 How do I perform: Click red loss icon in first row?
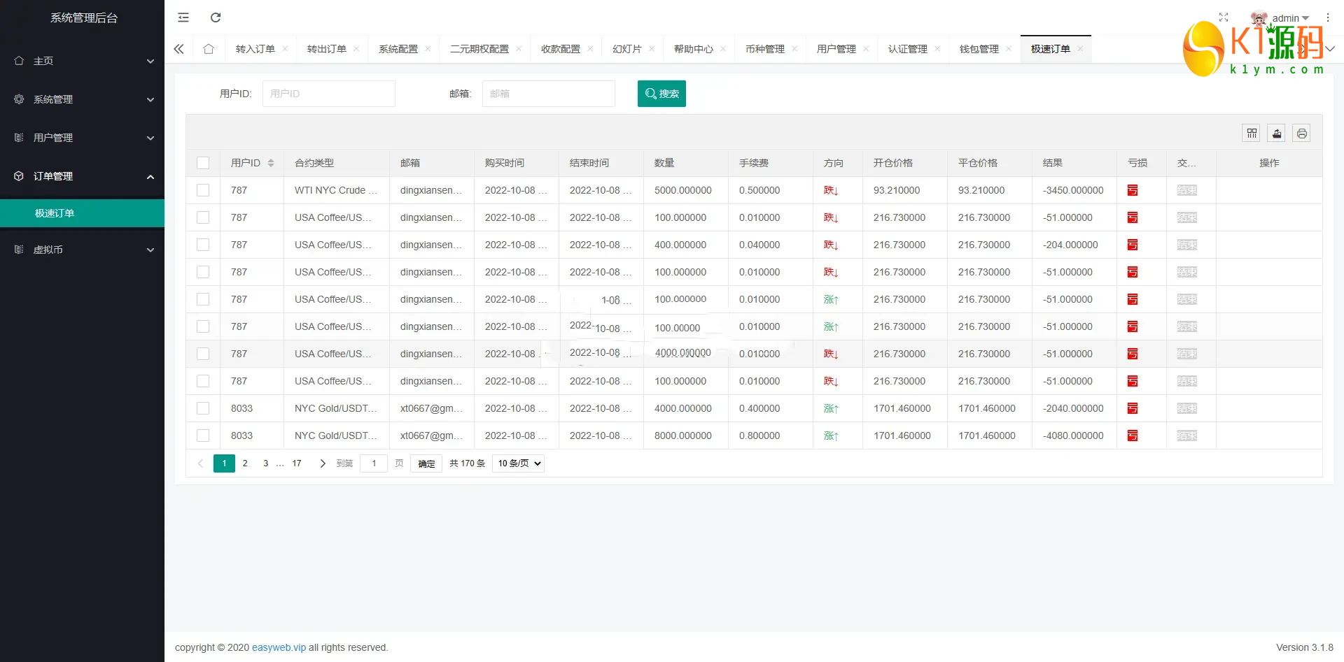tap(1133, 190)
